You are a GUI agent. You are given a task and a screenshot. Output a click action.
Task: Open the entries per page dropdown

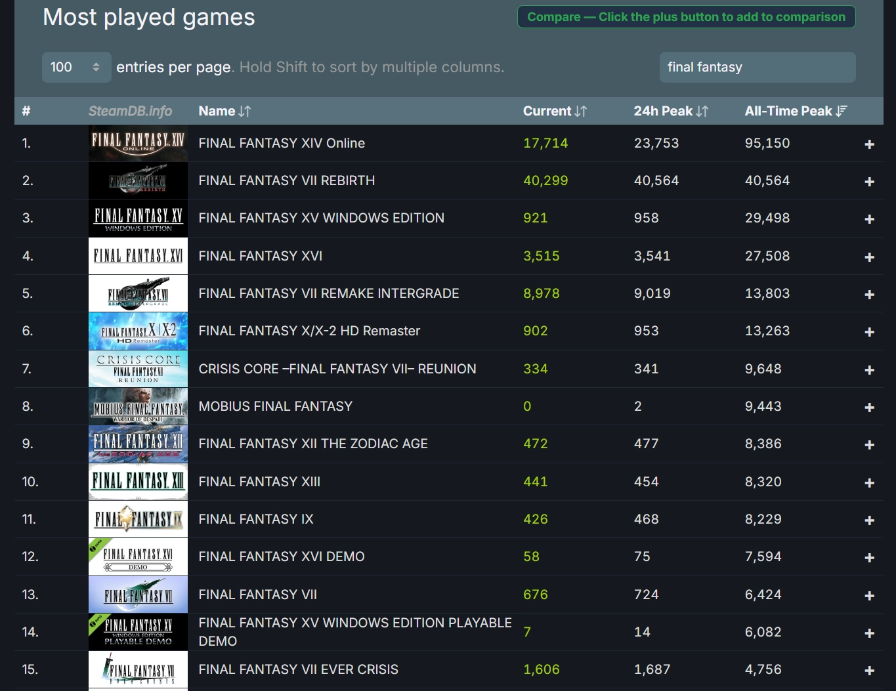[76, 67]
